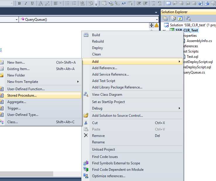
Task: Choose Rebuild from context menu
Action: pos(132,41)
